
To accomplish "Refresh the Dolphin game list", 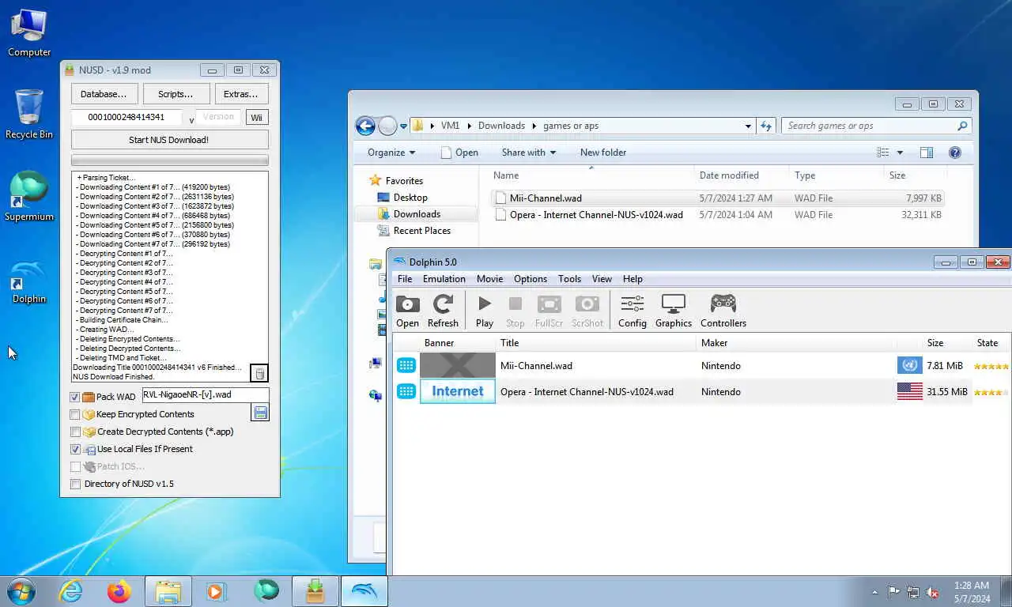I will coord(443,311).
